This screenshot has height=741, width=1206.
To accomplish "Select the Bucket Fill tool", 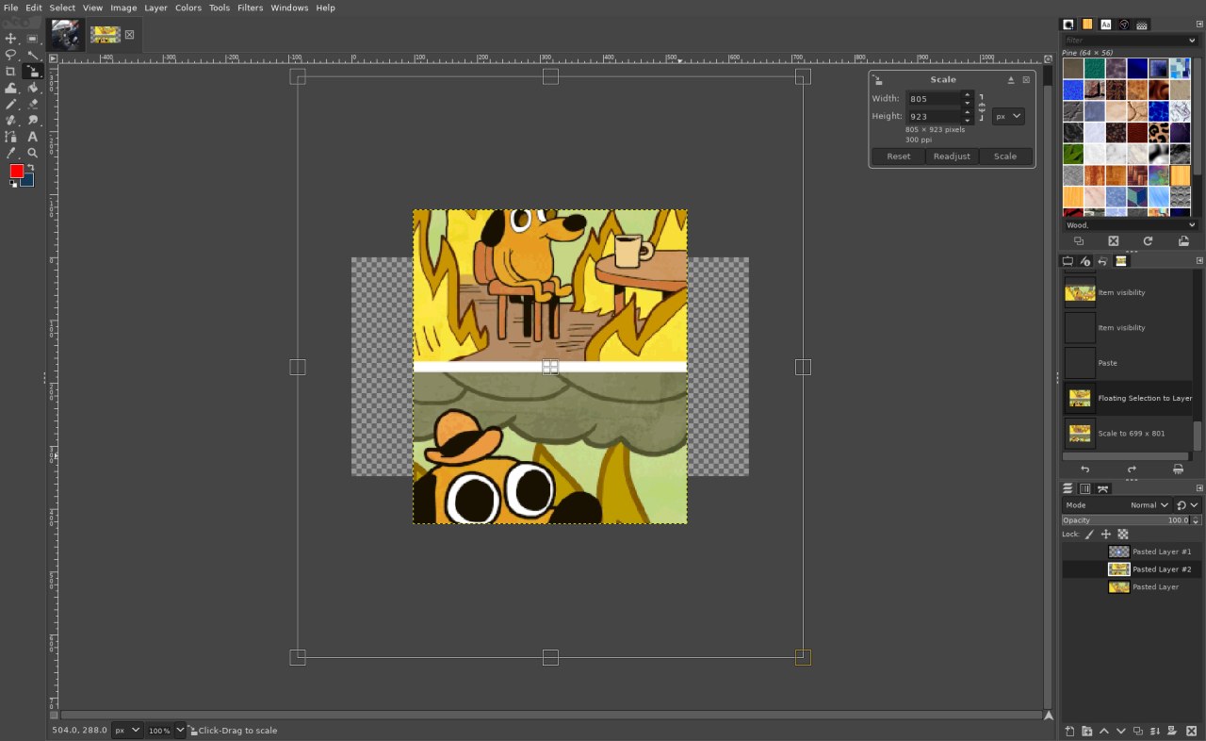I will (x=32, y=88).
